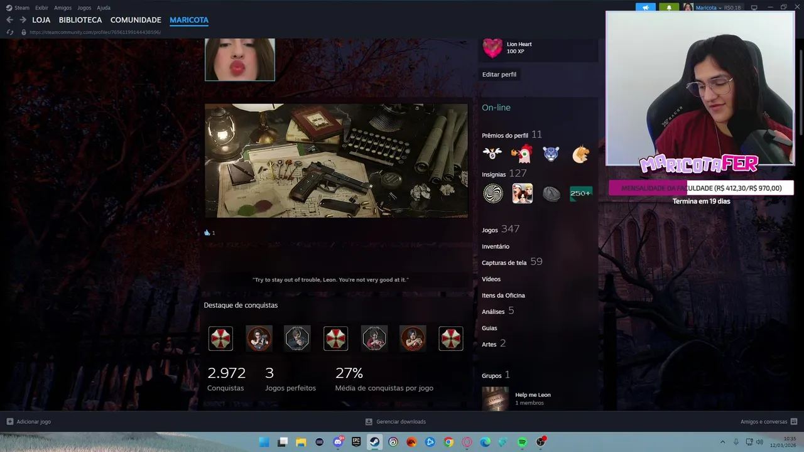Open the 250+ games badge

[x=580, y=193]
